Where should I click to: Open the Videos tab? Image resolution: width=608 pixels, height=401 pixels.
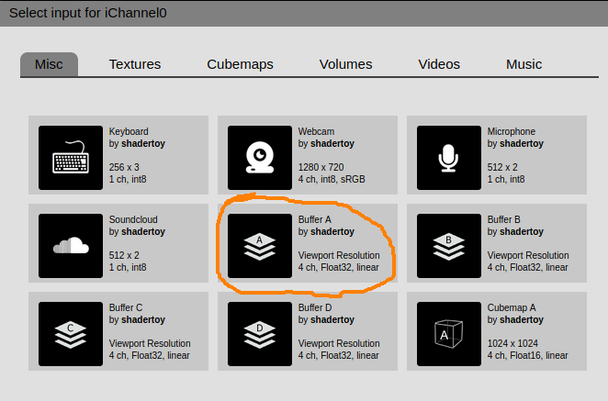click(x=439, y=64)
